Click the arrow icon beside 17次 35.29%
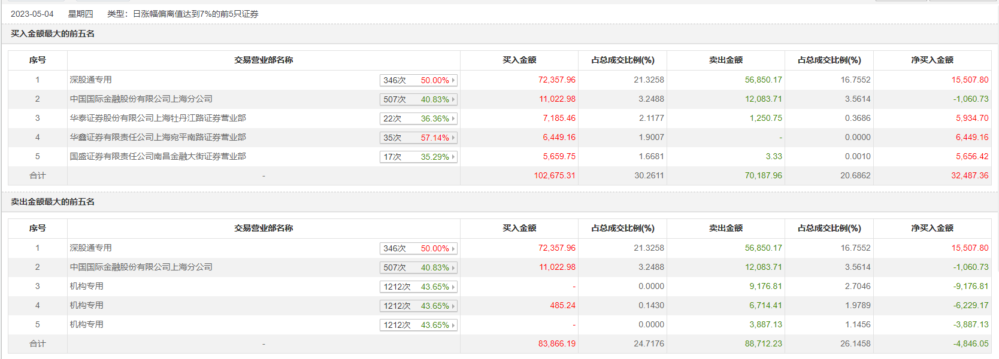This screenshot has width=999, height=359. (453, 157)
